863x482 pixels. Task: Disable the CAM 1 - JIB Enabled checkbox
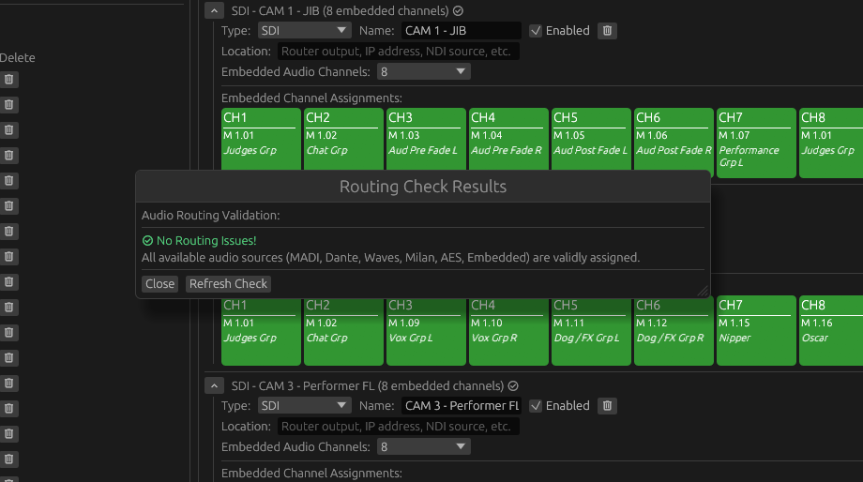[536, 31]
